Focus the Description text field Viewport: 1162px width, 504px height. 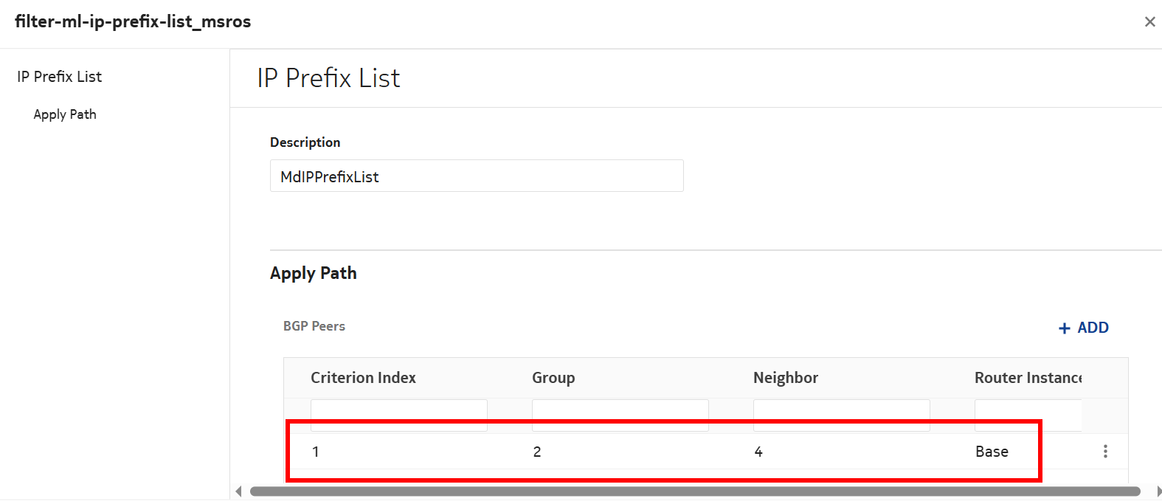click(x=476, y=176)
